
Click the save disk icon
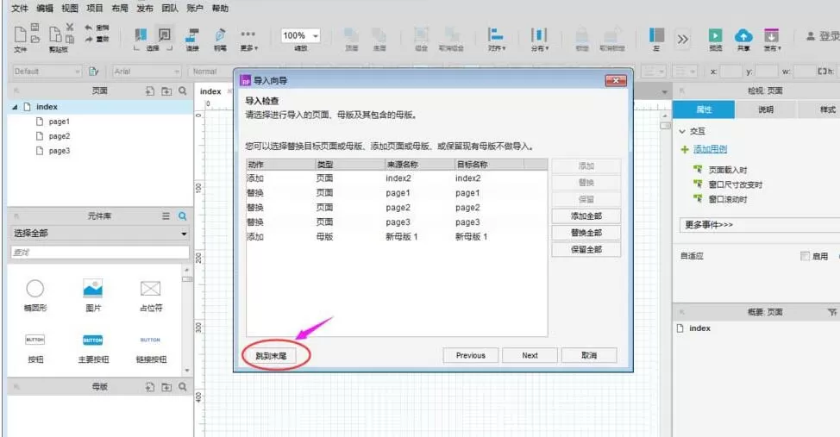[x=34, y=28]
